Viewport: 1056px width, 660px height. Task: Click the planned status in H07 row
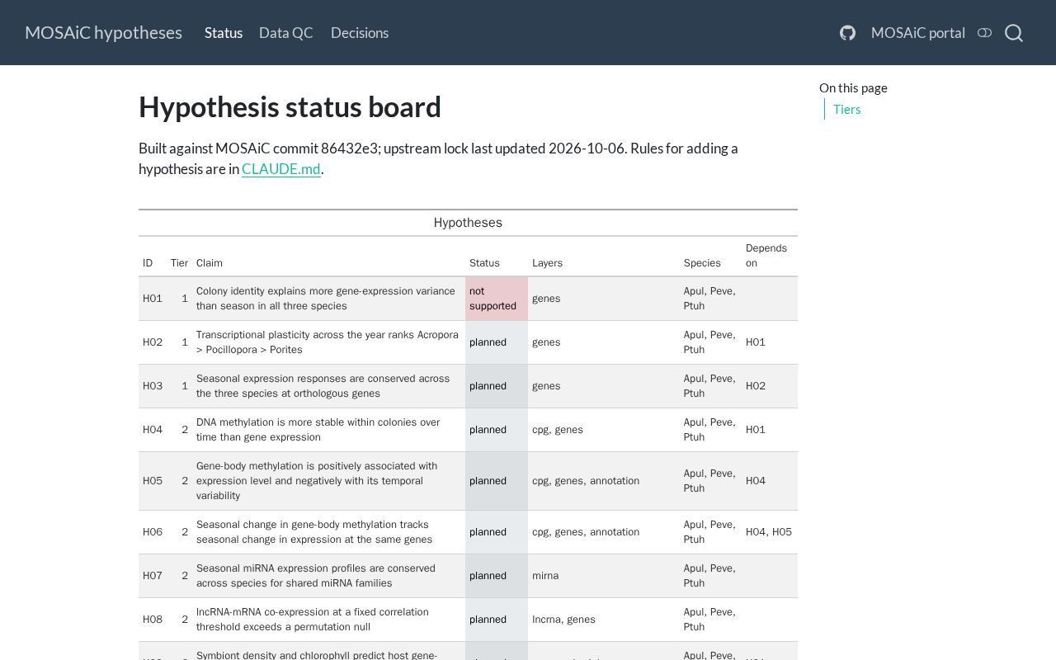(497, 576)
